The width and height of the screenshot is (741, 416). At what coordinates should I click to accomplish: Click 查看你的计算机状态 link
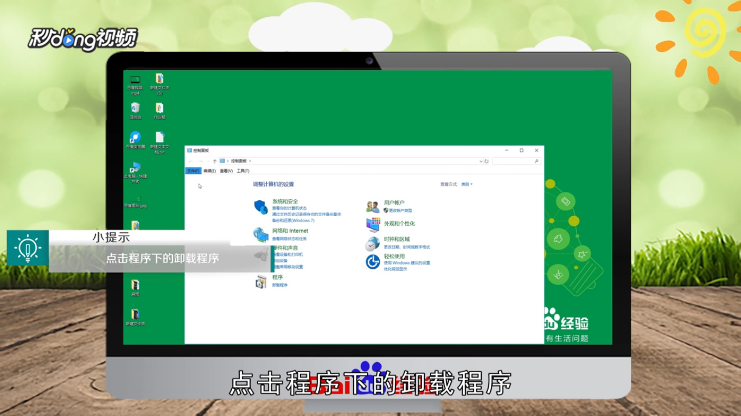[x=289, y=208]
